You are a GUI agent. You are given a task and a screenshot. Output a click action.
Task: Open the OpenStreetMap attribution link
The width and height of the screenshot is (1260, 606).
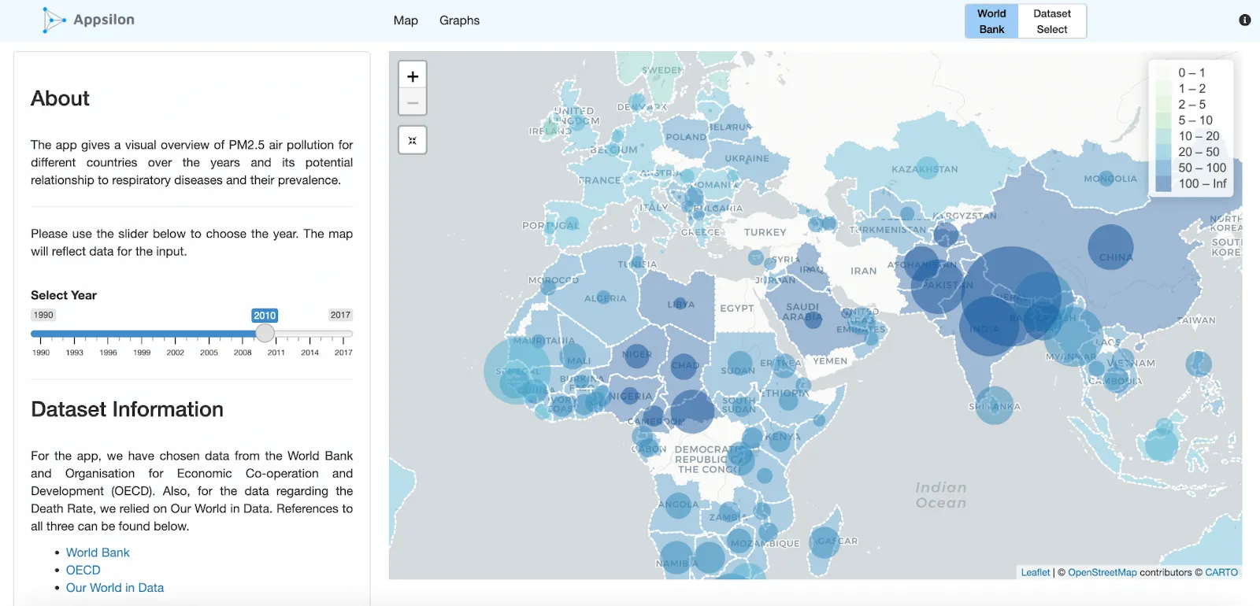[1102, 573]
